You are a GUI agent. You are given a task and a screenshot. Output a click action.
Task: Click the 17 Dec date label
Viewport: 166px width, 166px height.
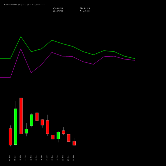(47, 158)
